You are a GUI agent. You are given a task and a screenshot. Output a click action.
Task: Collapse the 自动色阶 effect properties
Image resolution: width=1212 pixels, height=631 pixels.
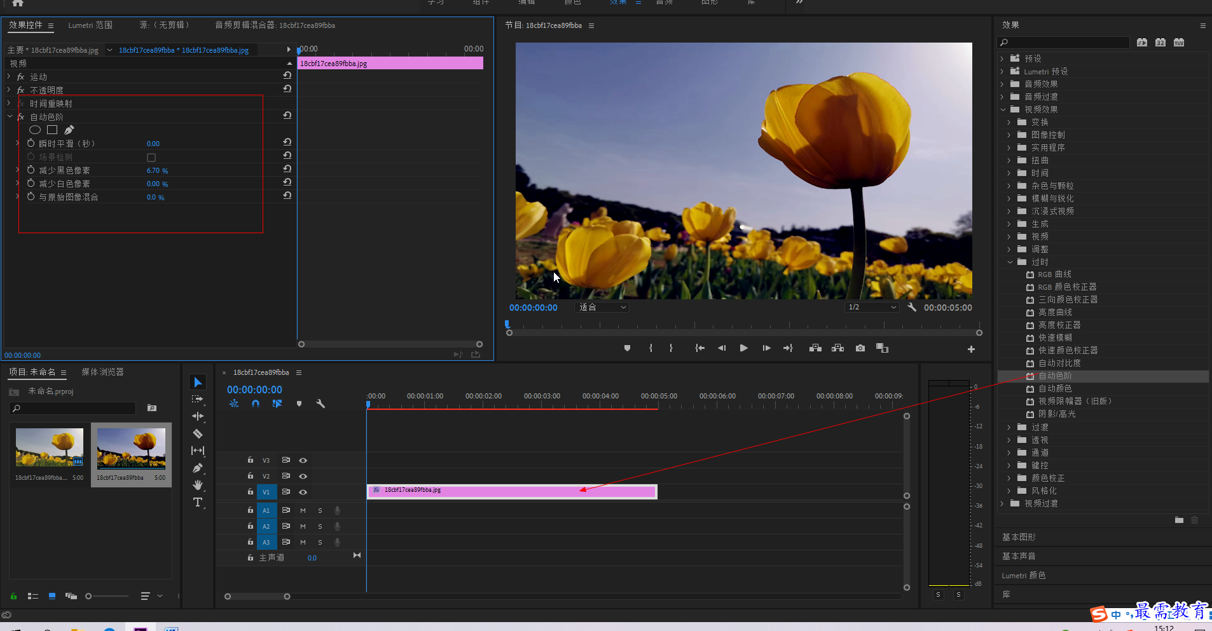[x=9, y=116]
